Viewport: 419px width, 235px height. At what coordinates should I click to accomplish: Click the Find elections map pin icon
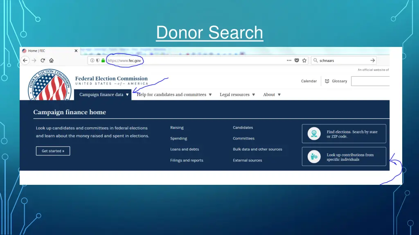314,134
